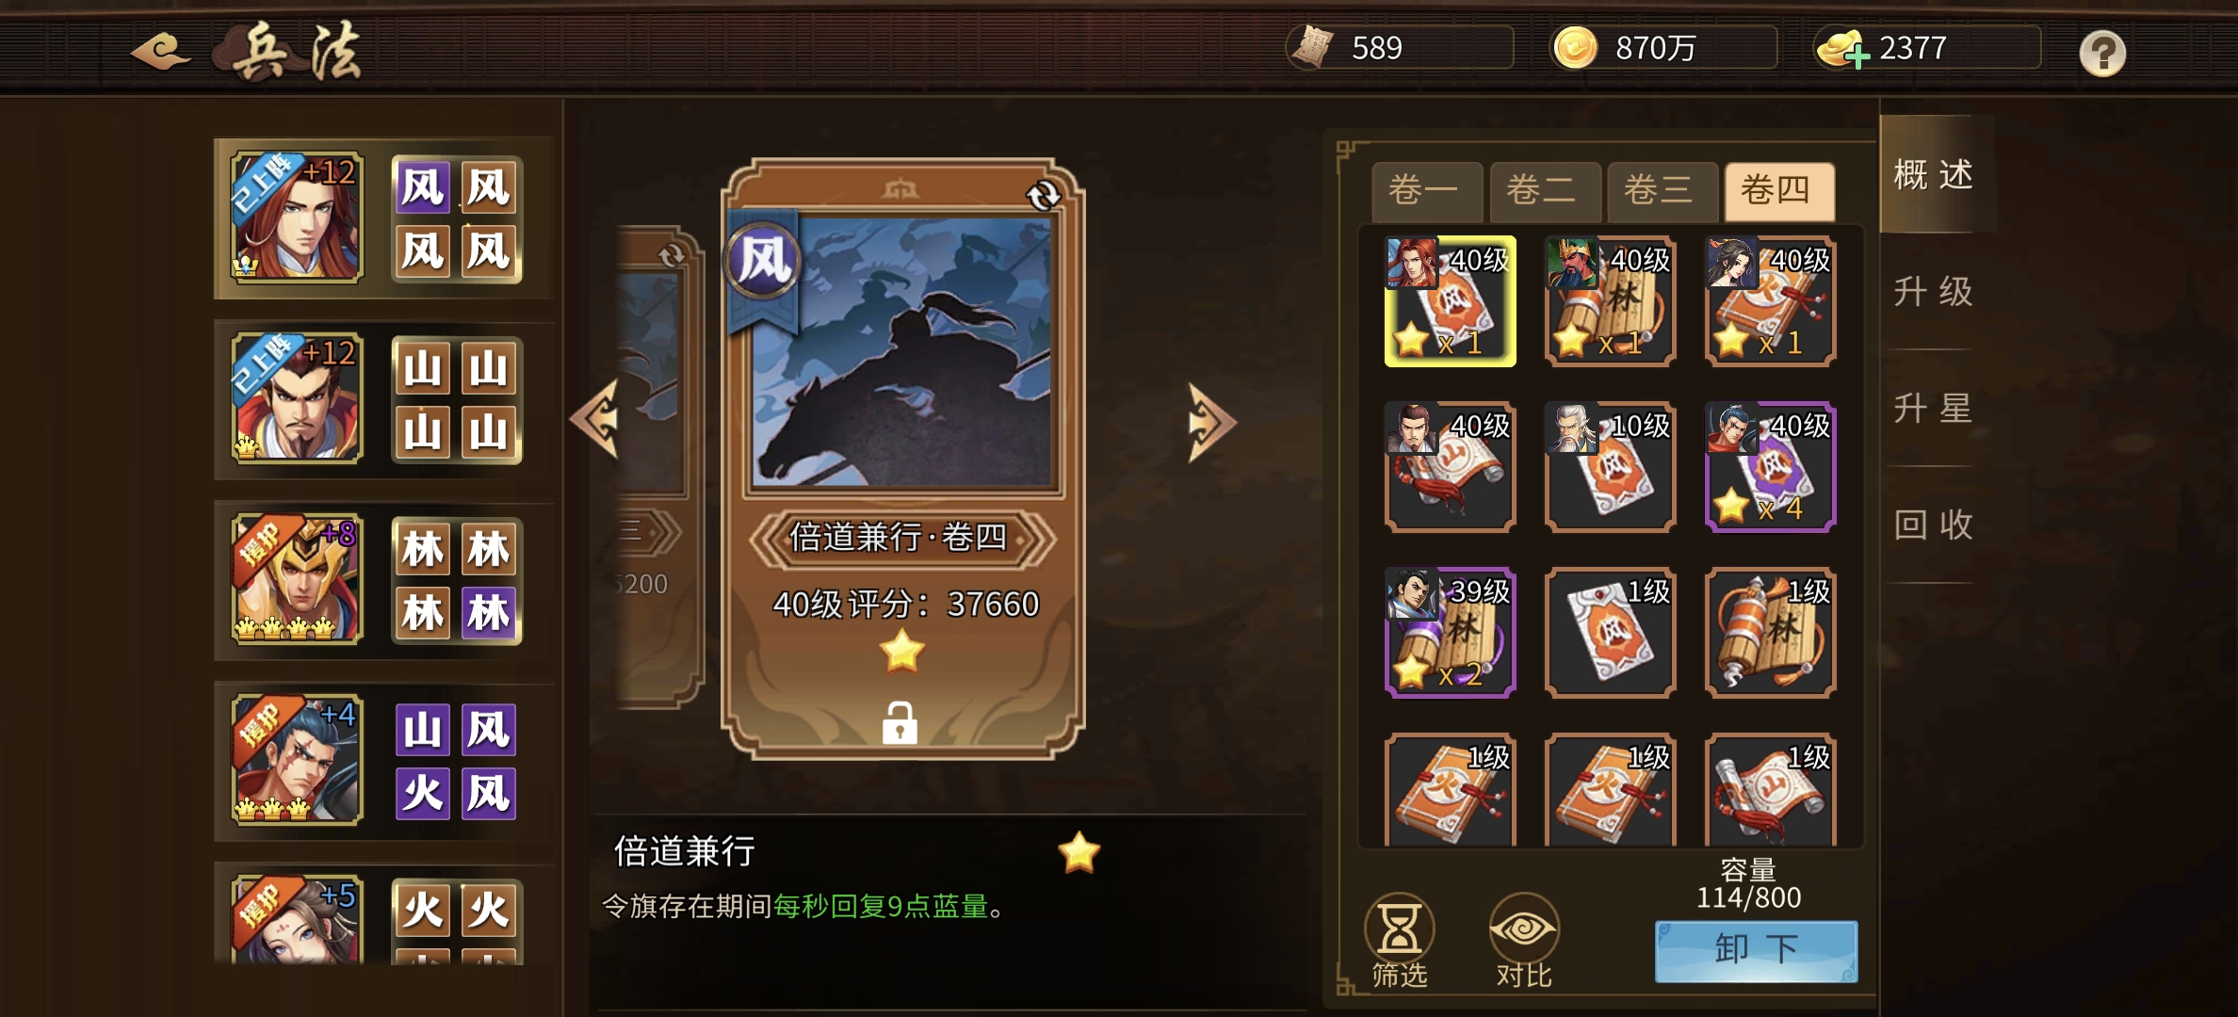The width and height of the screenshot is (2238, 1017).
Task: Open the 回收 recycle option
Action: (1933, 525)
